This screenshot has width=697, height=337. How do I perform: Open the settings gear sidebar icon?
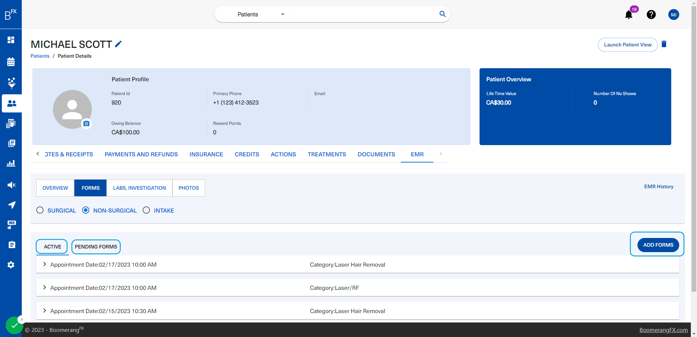11,265
